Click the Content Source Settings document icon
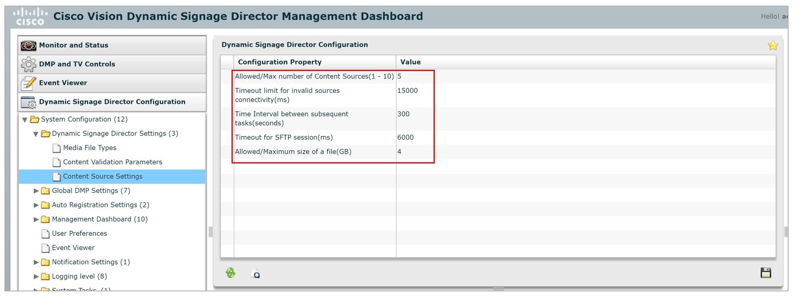Image resolution: width=797 pixels, height=297 pixels. click(56, 177)
